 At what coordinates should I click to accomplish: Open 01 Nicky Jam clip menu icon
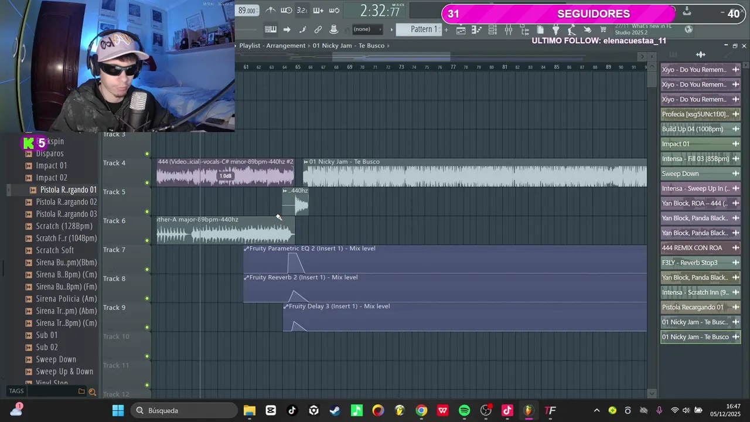[x=306, y=162]
